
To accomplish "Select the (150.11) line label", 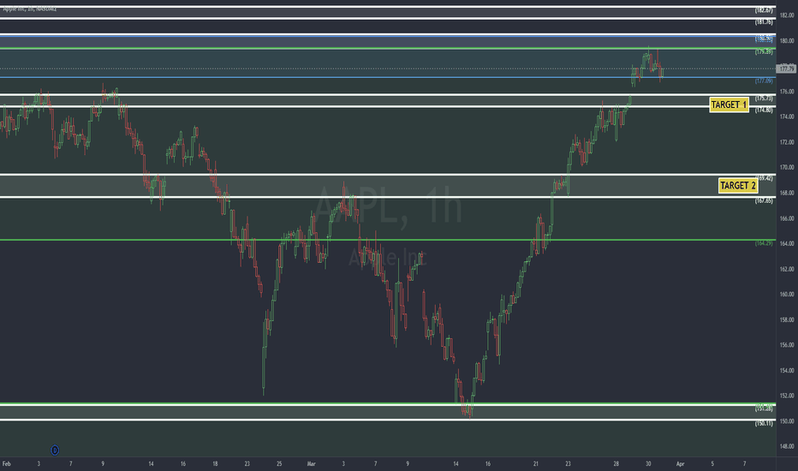I will (764, 423).
